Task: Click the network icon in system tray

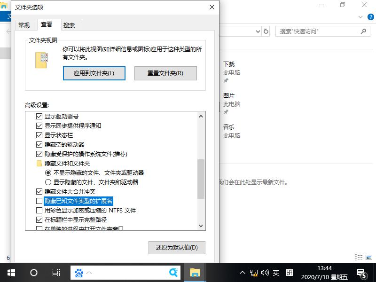Action: point(253,273)
